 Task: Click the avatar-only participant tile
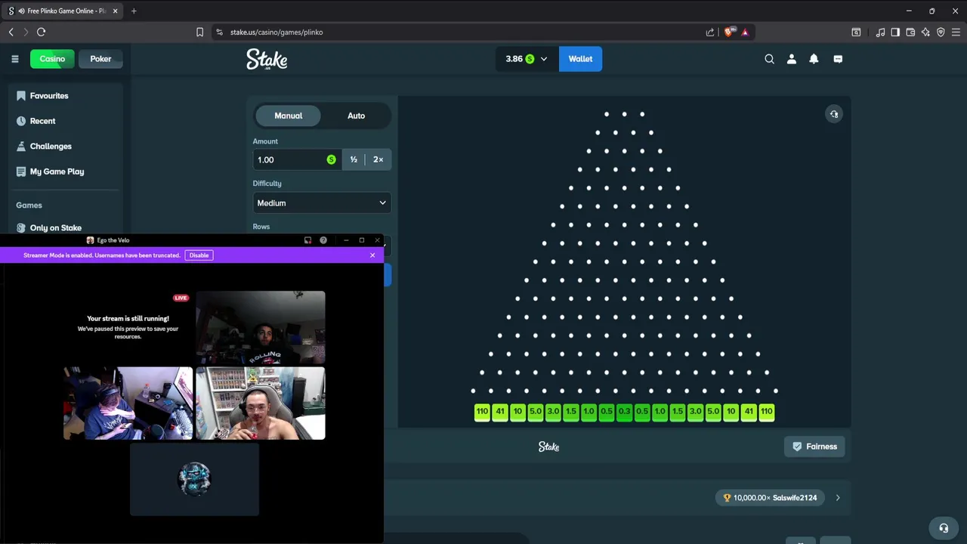click(195, 479)
